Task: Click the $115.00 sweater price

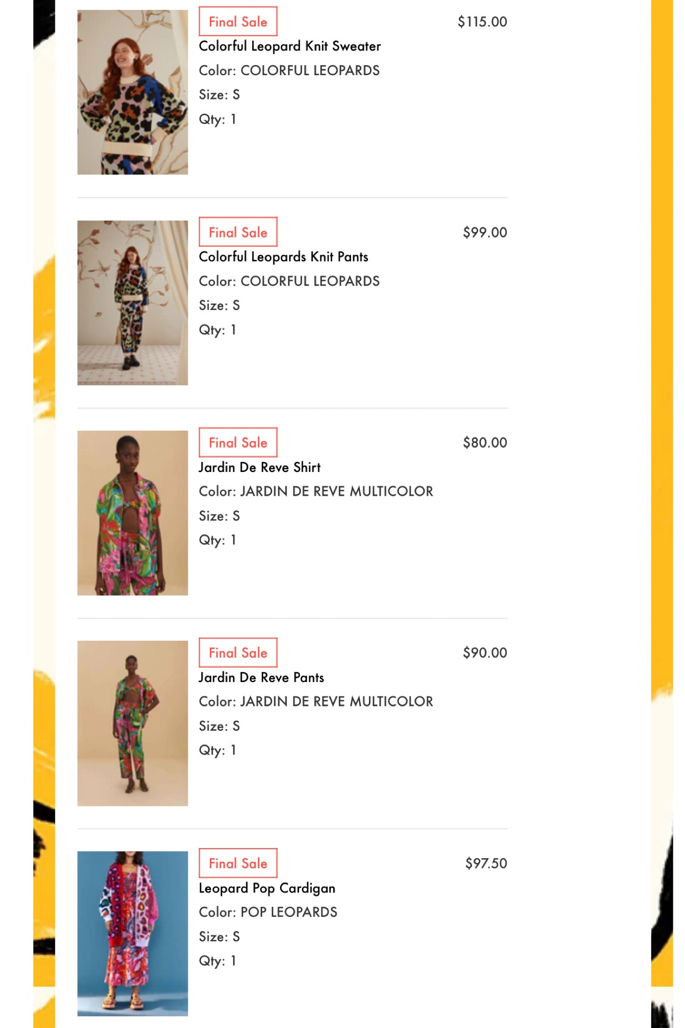Action: (x=482, y=22)
